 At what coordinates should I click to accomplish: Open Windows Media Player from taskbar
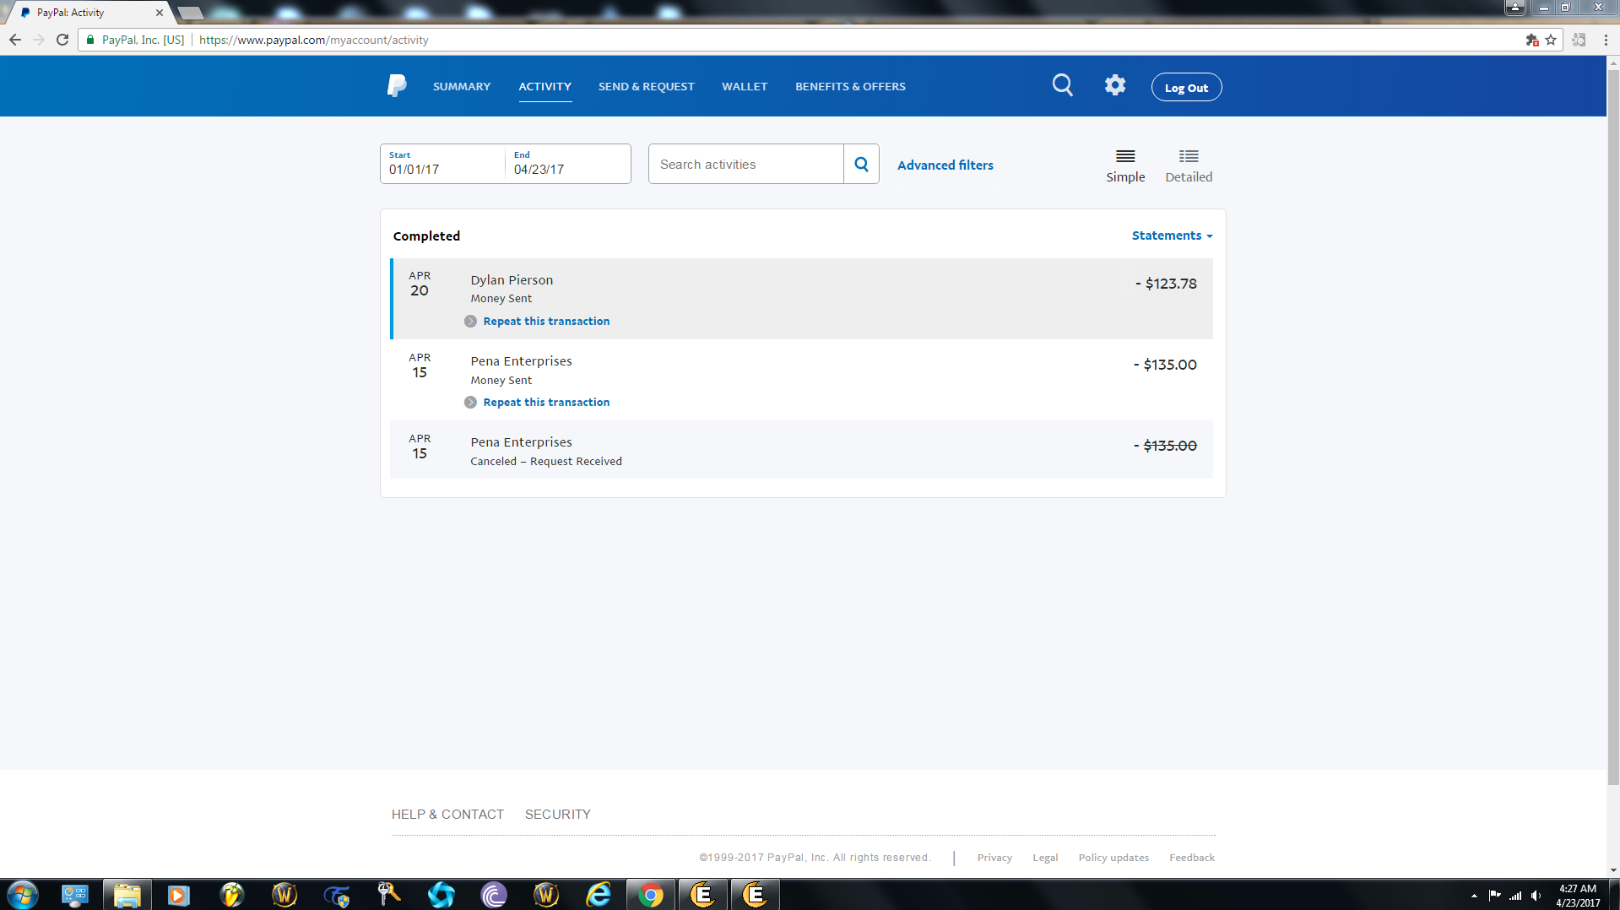178,895
